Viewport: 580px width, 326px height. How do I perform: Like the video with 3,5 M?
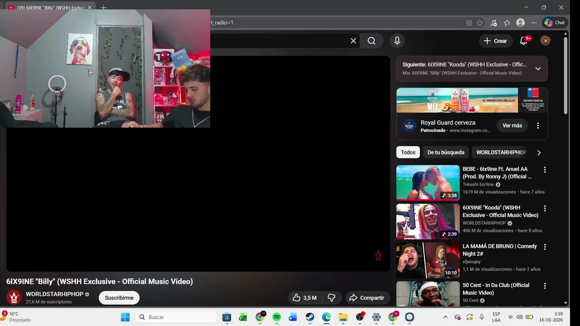point(304,298)
